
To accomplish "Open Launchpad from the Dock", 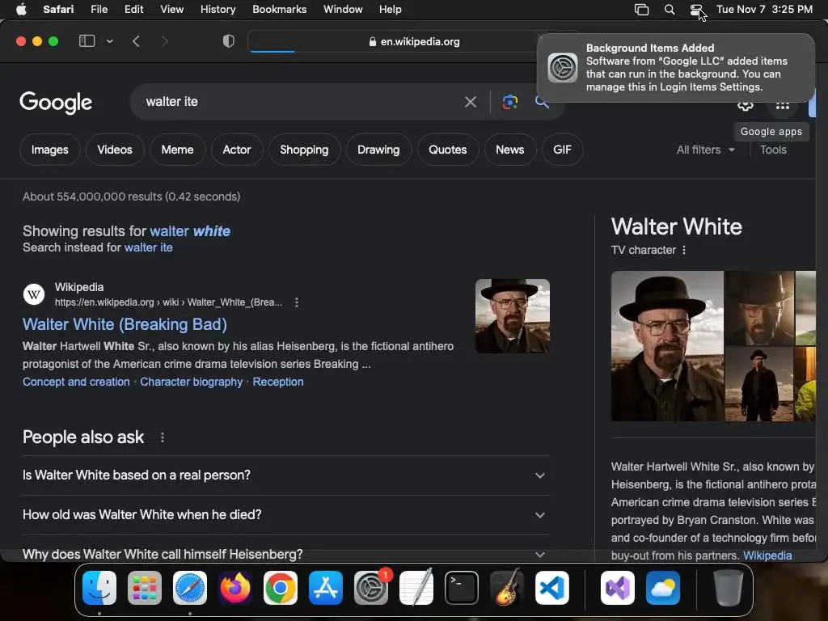I will (x=145, y=588).
